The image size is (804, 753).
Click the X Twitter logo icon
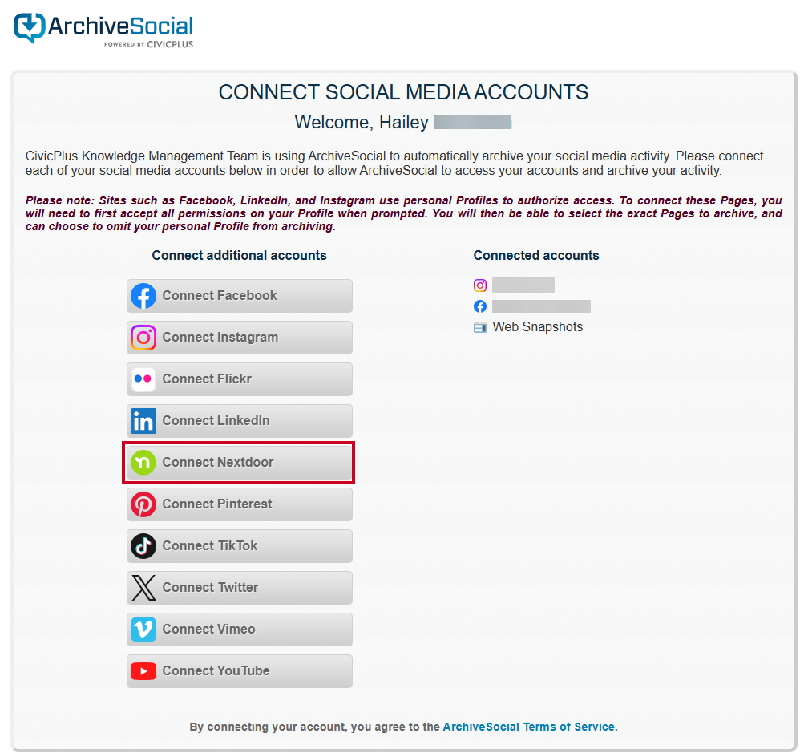[x=143, y=588]
